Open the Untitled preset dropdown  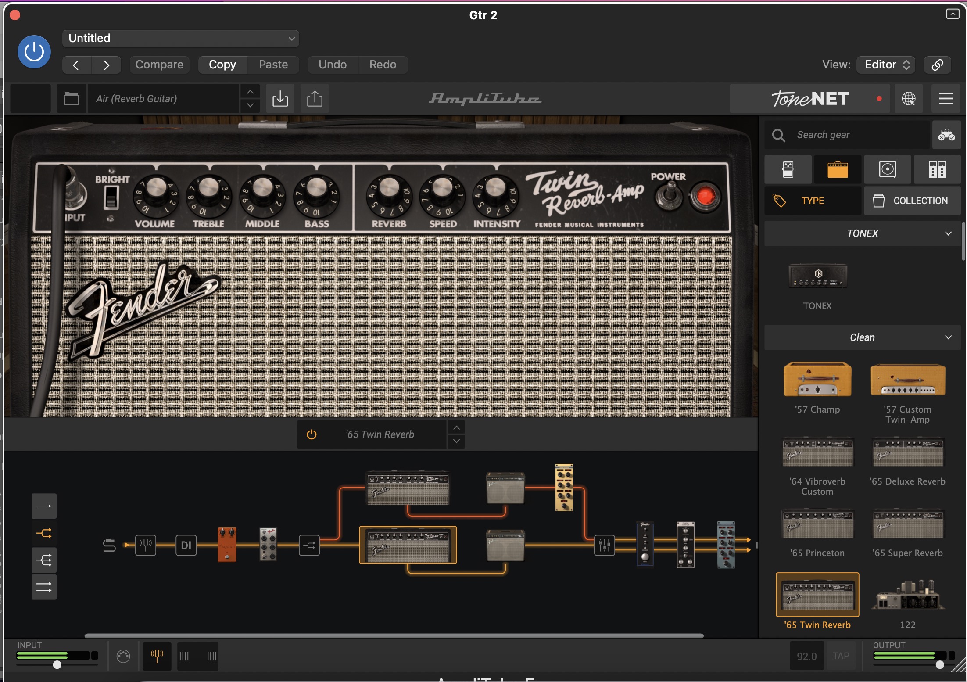181,39
